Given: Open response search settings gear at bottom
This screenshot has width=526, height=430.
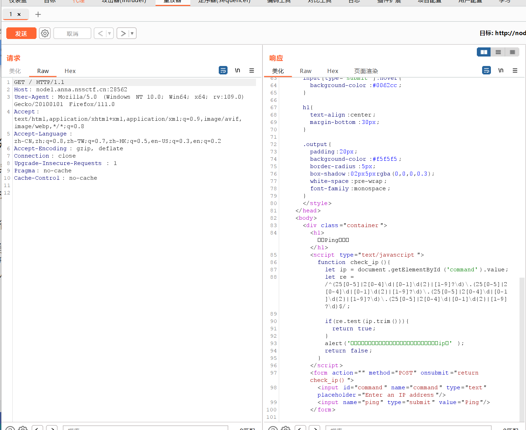Looking at the screenshot, I should tap(285, 428).
